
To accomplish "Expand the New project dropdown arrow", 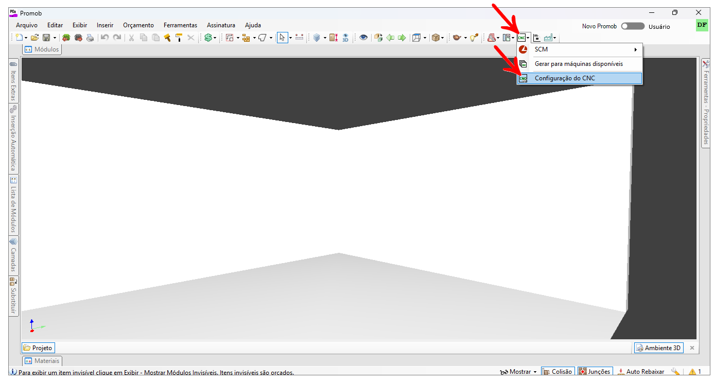I will click(26, 38).
